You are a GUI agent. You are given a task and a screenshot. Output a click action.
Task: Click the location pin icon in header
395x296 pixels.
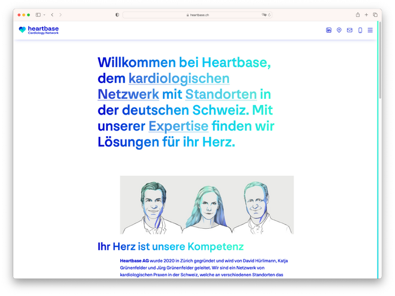tap(339, 31)
